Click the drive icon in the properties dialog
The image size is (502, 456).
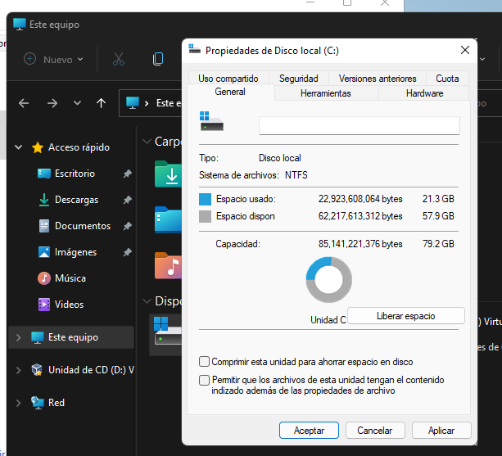click(x=211, y=121)
